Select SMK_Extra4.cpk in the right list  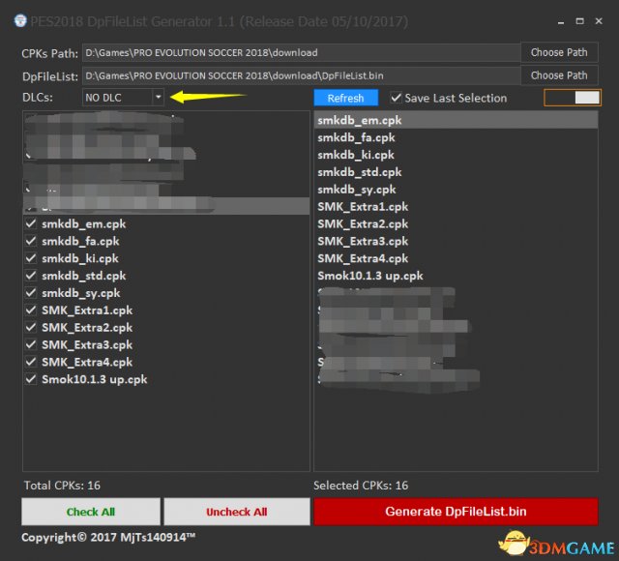(x=456, y=258)
